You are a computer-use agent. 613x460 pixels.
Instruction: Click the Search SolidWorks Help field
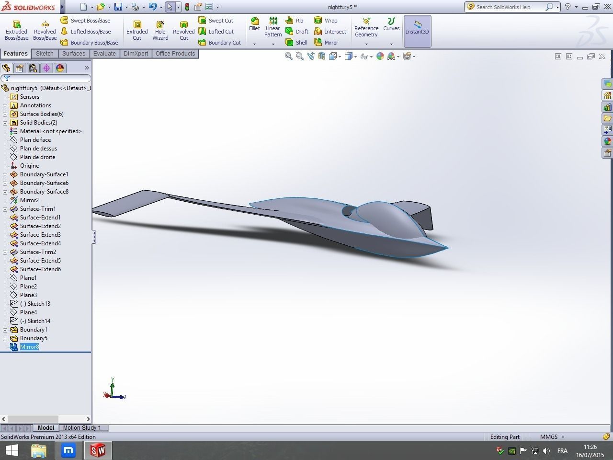tap(506, 7)
